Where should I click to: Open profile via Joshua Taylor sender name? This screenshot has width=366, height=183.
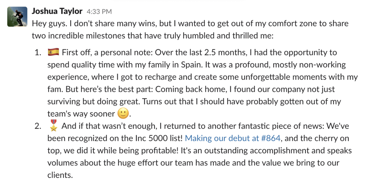point(57,12)
